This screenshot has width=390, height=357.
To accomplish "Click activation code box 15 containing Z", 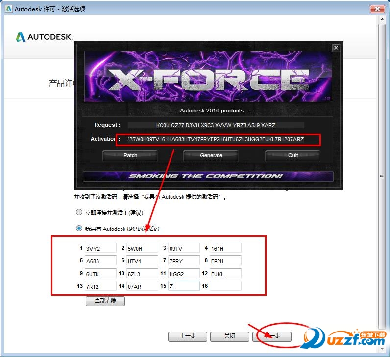I will click(184, 286).
